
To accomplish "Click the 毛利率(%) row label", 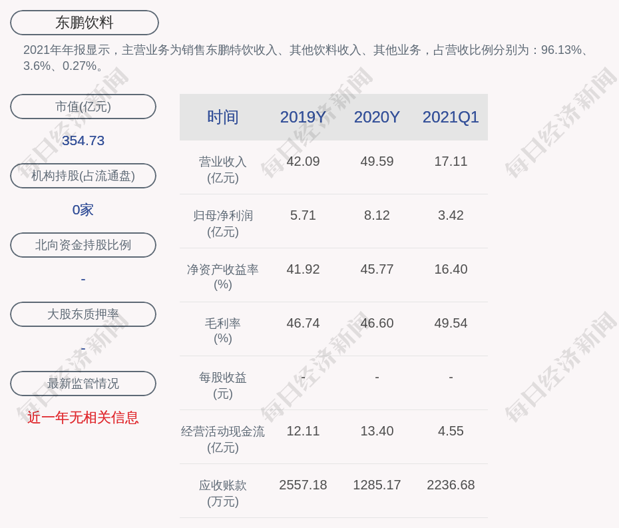I will [223, 331].
